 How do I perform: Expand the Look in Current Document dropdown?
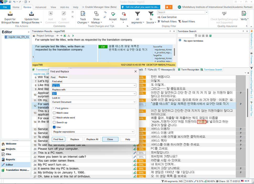(134, 102)
